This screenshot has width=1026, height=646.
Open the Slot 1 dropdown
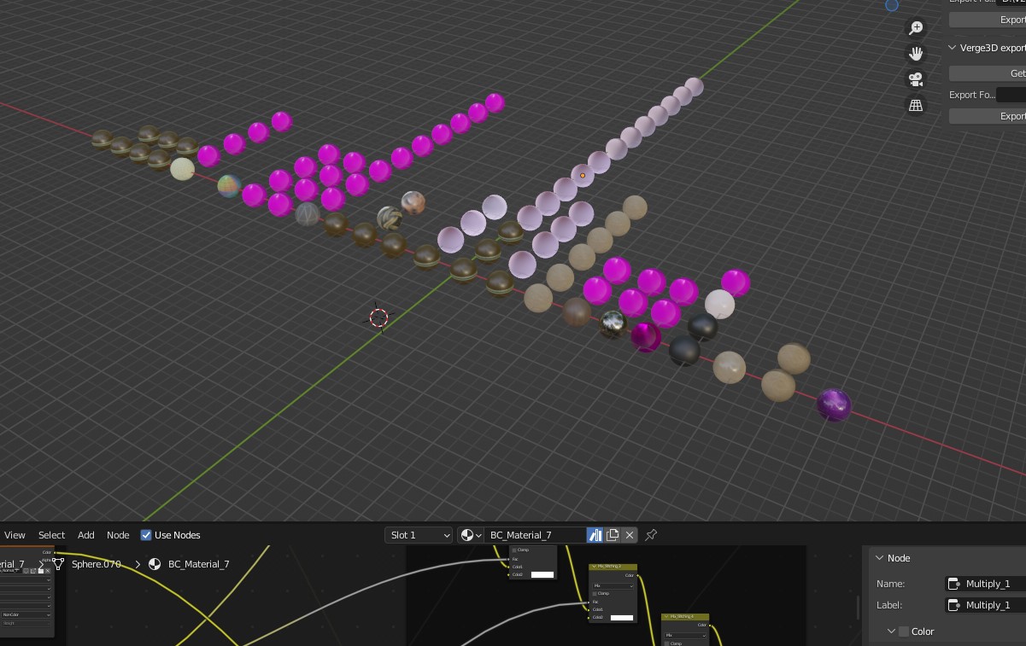pyautogui.click(x=419, y=535)
